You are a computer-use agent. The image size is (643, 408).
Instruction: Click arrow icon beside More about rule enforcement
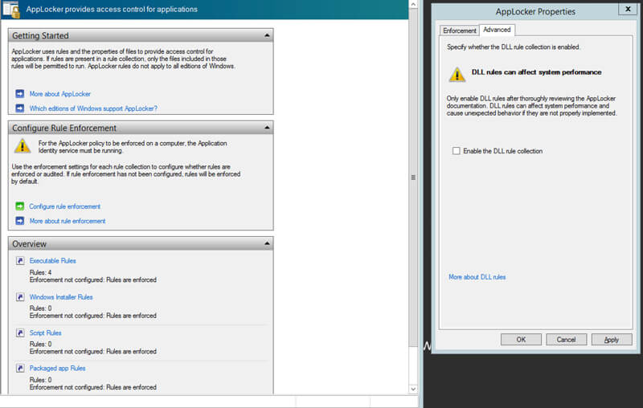tap(19, 221)
